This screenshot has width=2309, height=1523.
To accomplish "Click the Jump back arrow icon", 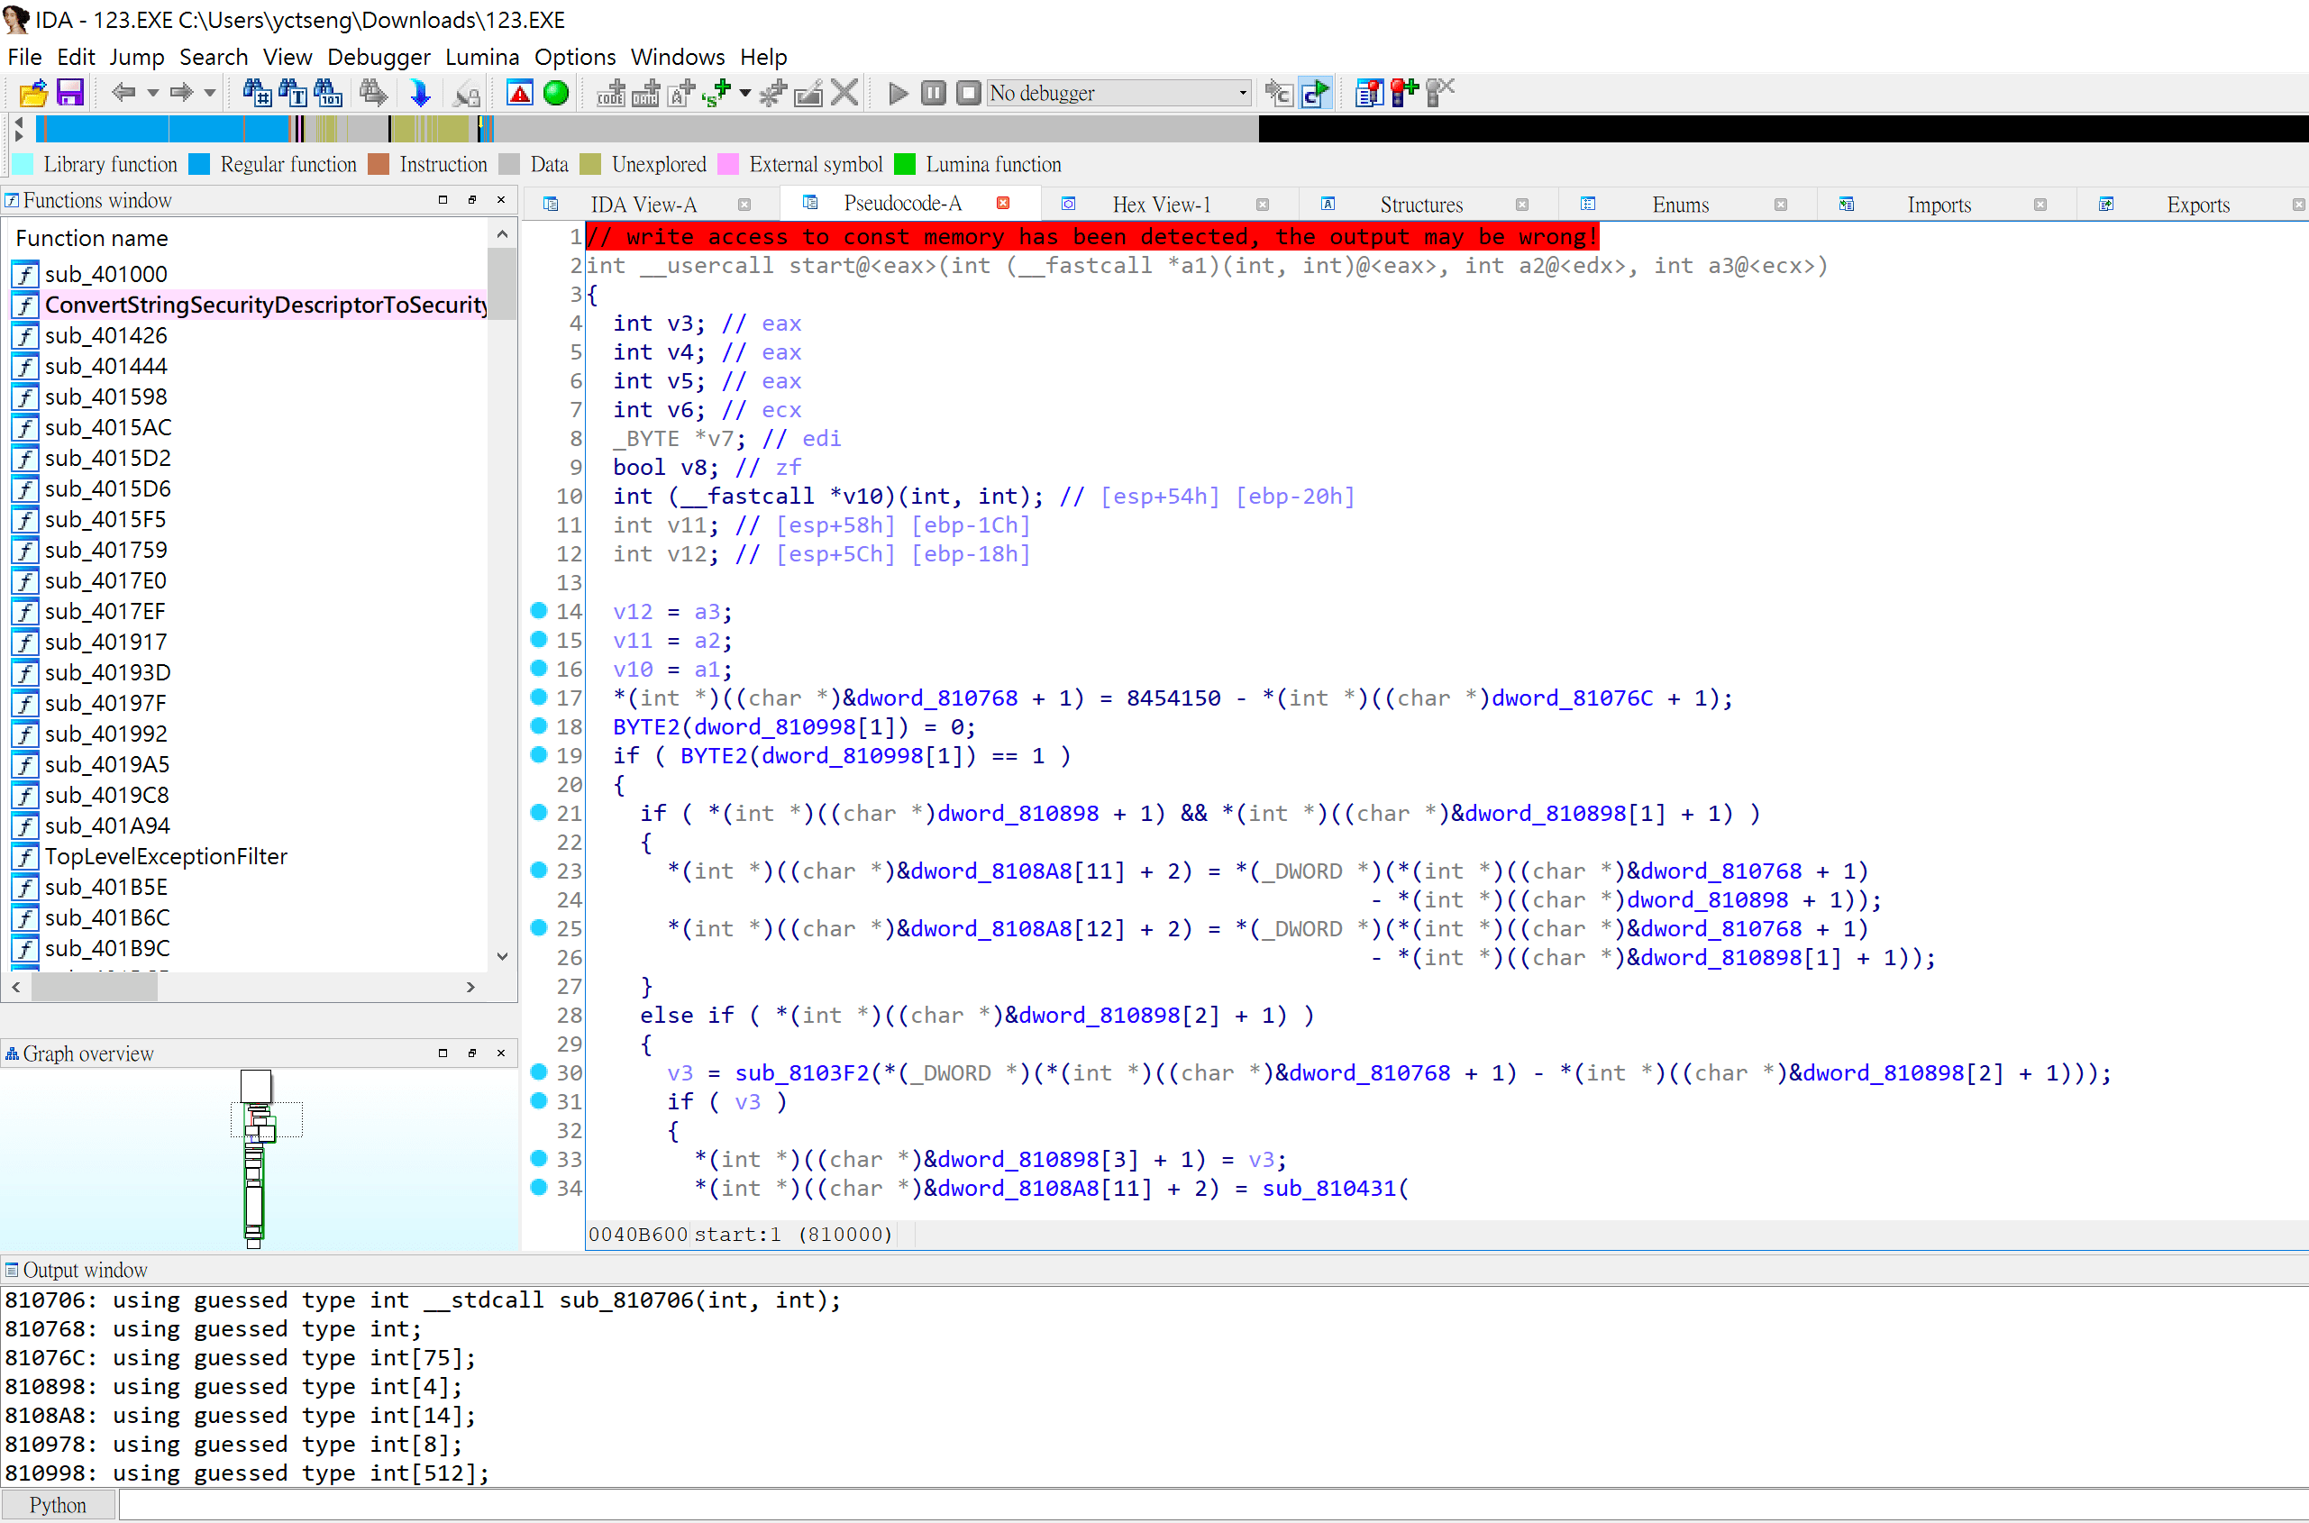I will tap(123, 93).
